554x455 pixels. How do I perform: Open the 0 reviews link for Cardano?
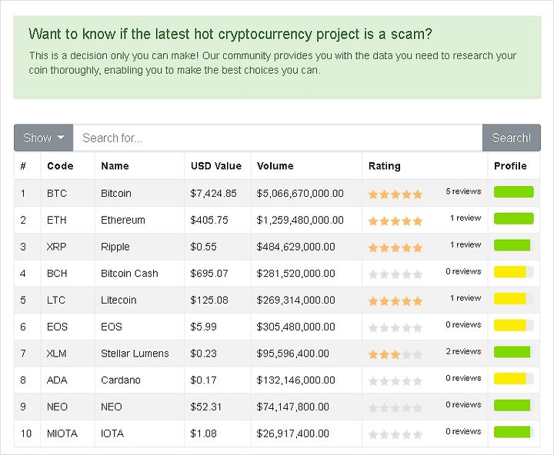click(x=463, y=378)
